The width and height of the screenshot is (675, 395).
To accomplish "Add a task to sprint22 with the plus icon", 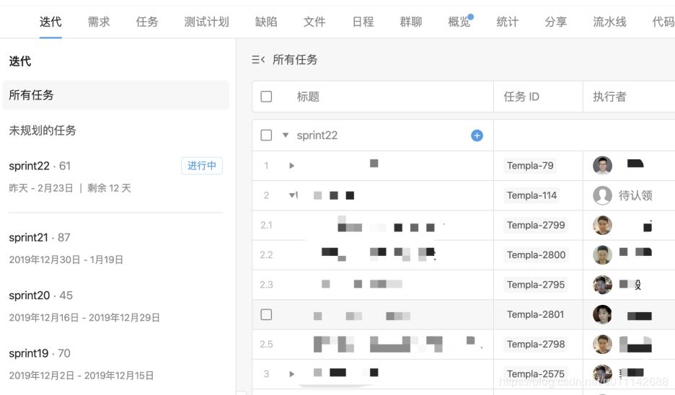I will [477, 136].
